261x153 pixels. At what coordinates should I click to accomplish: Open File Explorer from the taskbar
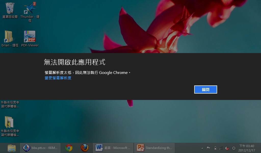pos(12,148)
